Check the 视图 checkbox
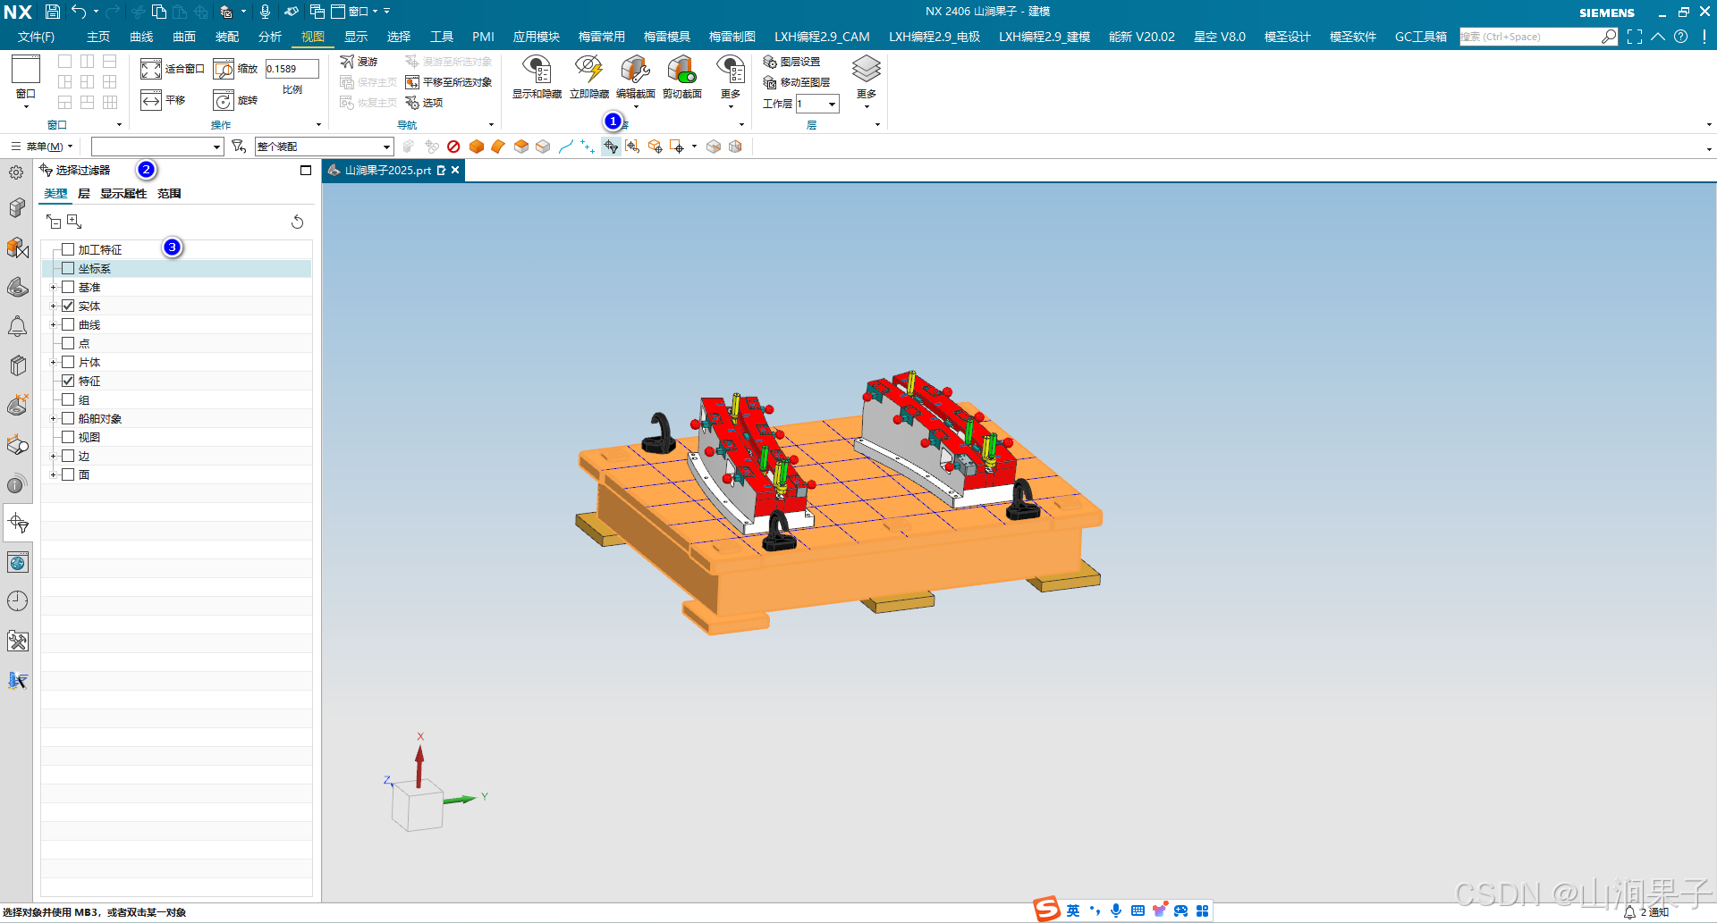 pyautogui.click(x=68, y=437)
